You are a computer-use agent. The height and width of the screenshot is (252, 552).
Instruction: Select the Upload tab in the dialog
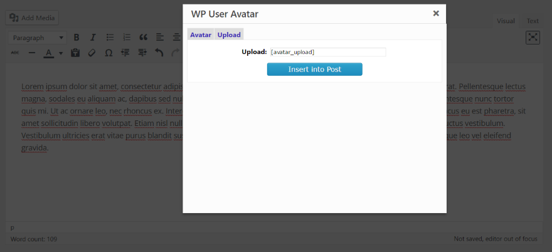click(x=229, y=34)
